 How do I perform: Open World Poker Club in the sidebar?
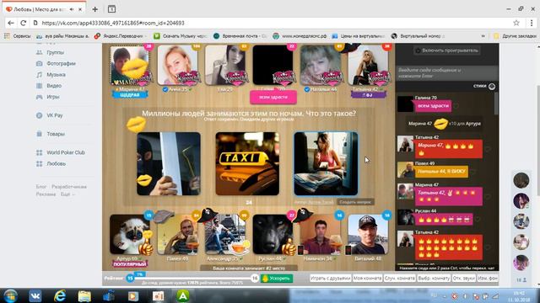coord(66,152)
